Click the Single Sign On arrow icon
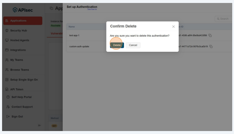Image resolution: width=234 pixels, height=134 pixels. click(x=7, y=80)
